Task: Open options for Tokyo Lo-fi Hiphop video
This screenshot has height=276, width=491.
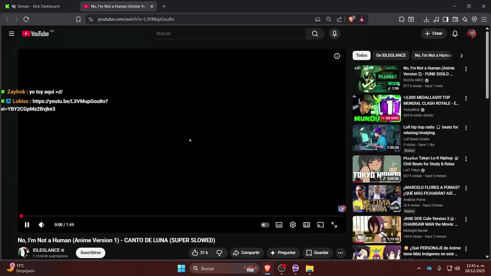Action: click(x=466, y=159)
